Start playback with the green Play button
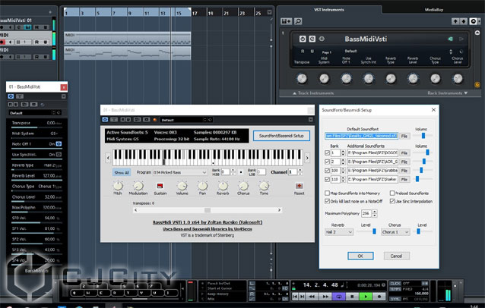 click(x=366, y=297)
